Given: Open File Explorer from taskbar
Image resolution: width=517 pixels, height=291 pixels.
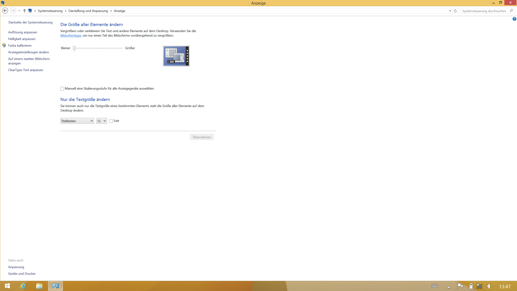Looking at the screenshot, I should 39,286.
